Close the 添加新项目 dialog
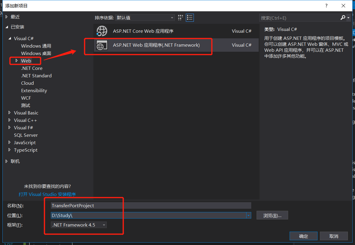This screenshot has height=245, width=355. (x=343, y=6)
